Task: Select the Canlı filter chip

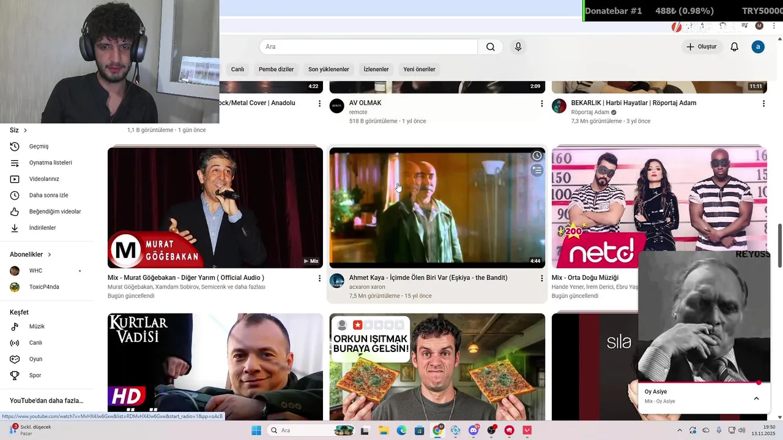Action: 237,69
